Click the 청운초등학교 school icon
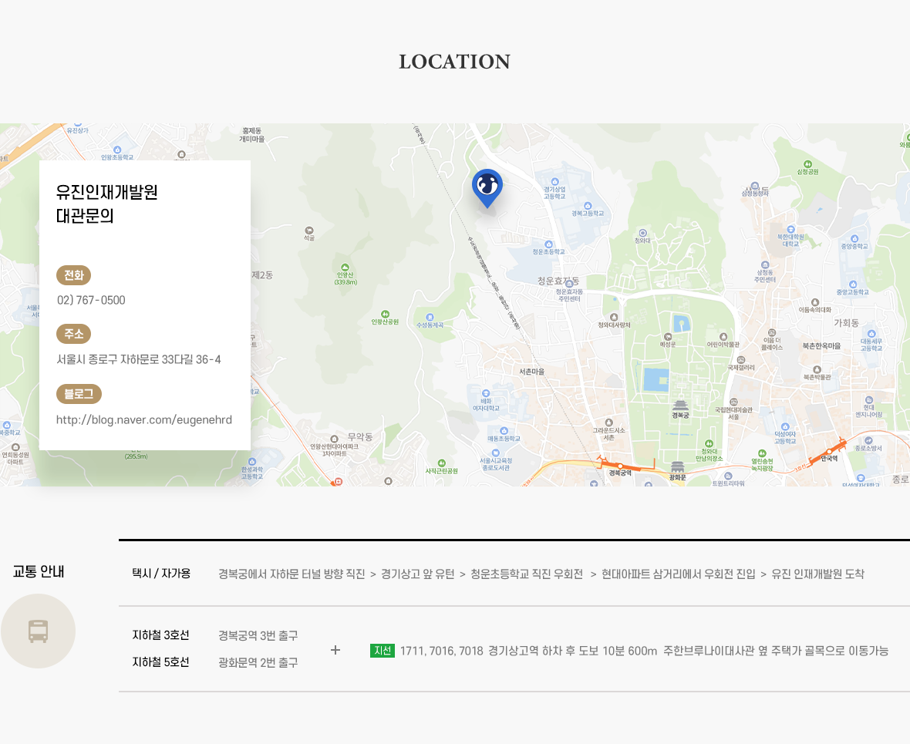The height and width of the screenshot is (744, 910). coord(548,244)
